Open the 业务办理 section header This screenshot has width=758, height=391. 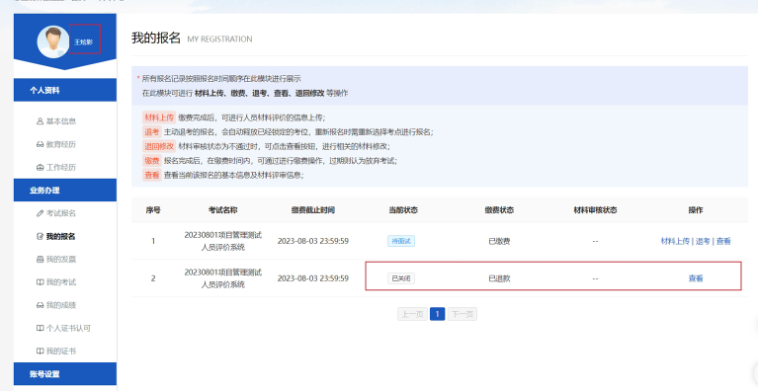pos(65,191)
